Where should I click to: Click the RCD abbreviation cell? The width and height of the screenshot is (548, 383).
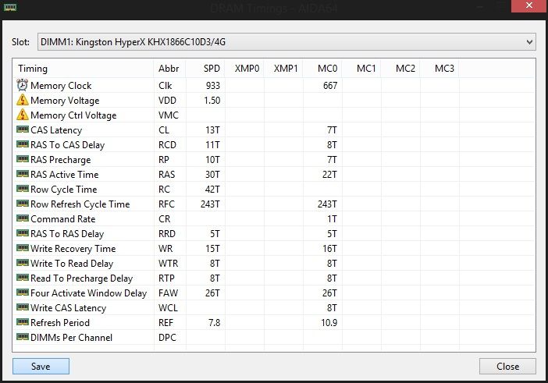[x=167, y=145]
